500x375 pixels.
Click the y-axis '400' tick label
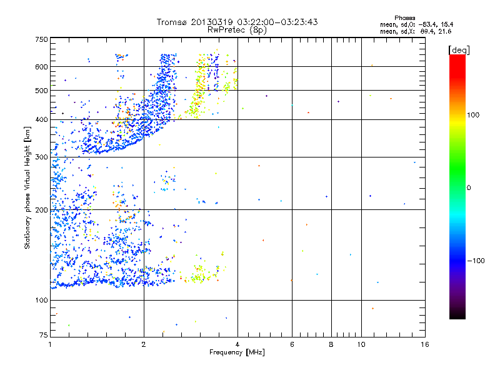click(x=41, y=120)
